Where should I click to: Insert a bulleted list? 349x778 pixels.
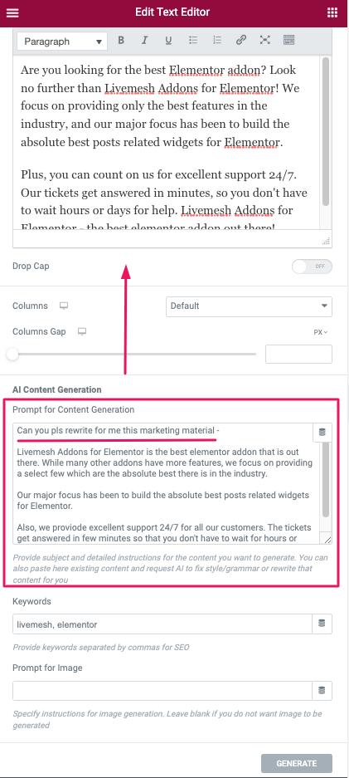pos(193,41)
